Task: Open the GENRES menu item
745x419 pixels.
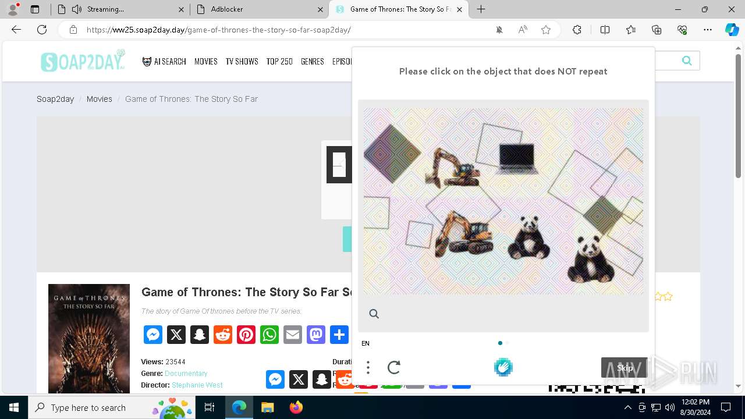Action: pos(313,61)
